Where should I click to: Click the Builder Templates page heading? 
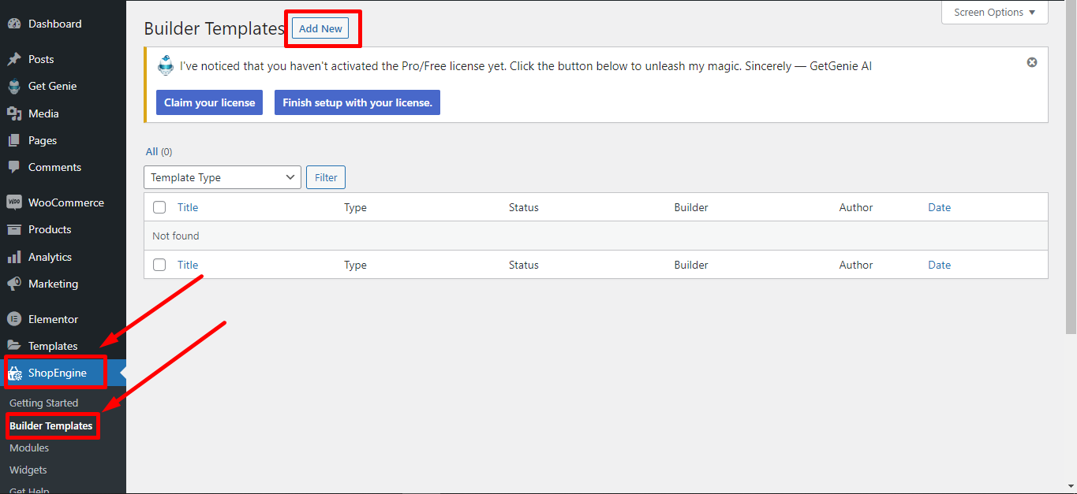214,28
